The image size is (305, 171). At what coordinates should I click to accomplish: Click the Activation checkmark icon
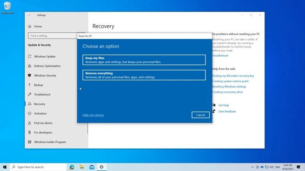[x=30, y=114]
